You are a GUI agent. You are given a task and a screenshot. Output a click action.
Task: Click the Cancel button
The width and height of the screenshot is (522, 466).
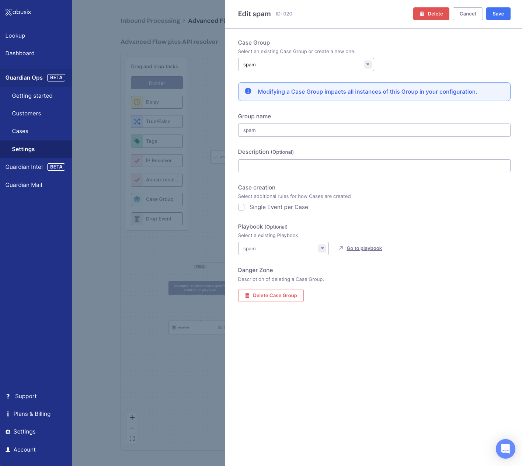point(468,14)
